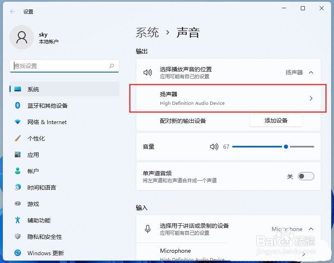
Task: Click the 辅助功能 accessibility icon
Action: coord(18,220)
